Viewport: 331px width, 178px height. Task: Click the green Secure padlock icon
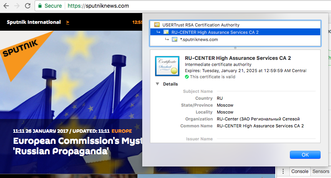tap(40, 6)
